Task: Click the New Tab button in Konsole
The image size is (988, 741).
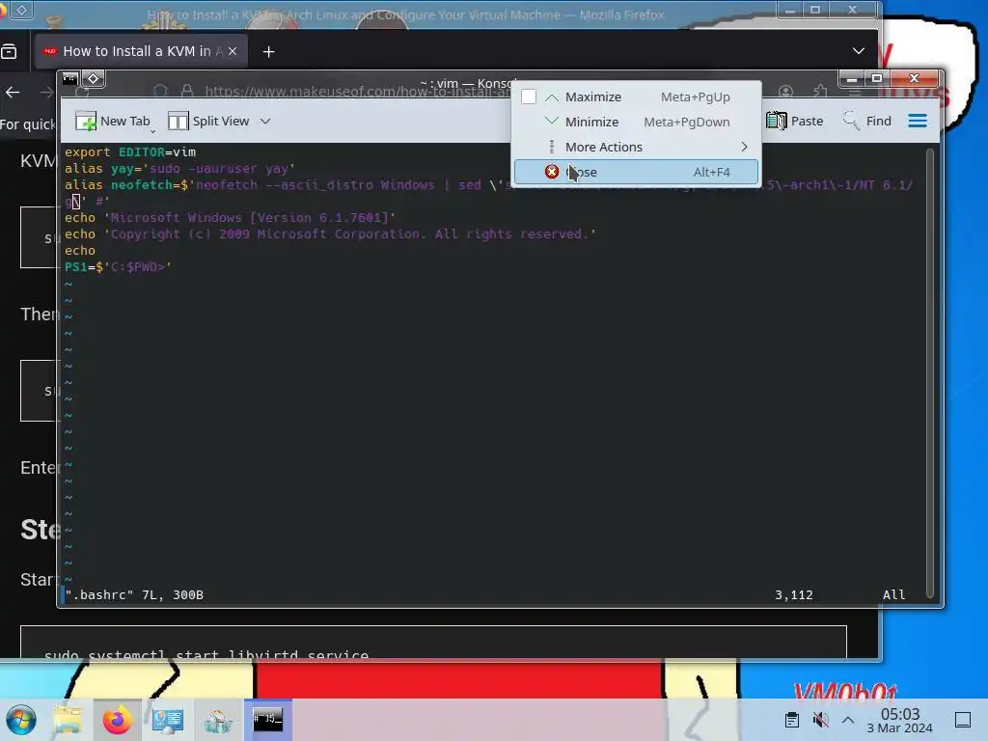Action: [113, 121]
